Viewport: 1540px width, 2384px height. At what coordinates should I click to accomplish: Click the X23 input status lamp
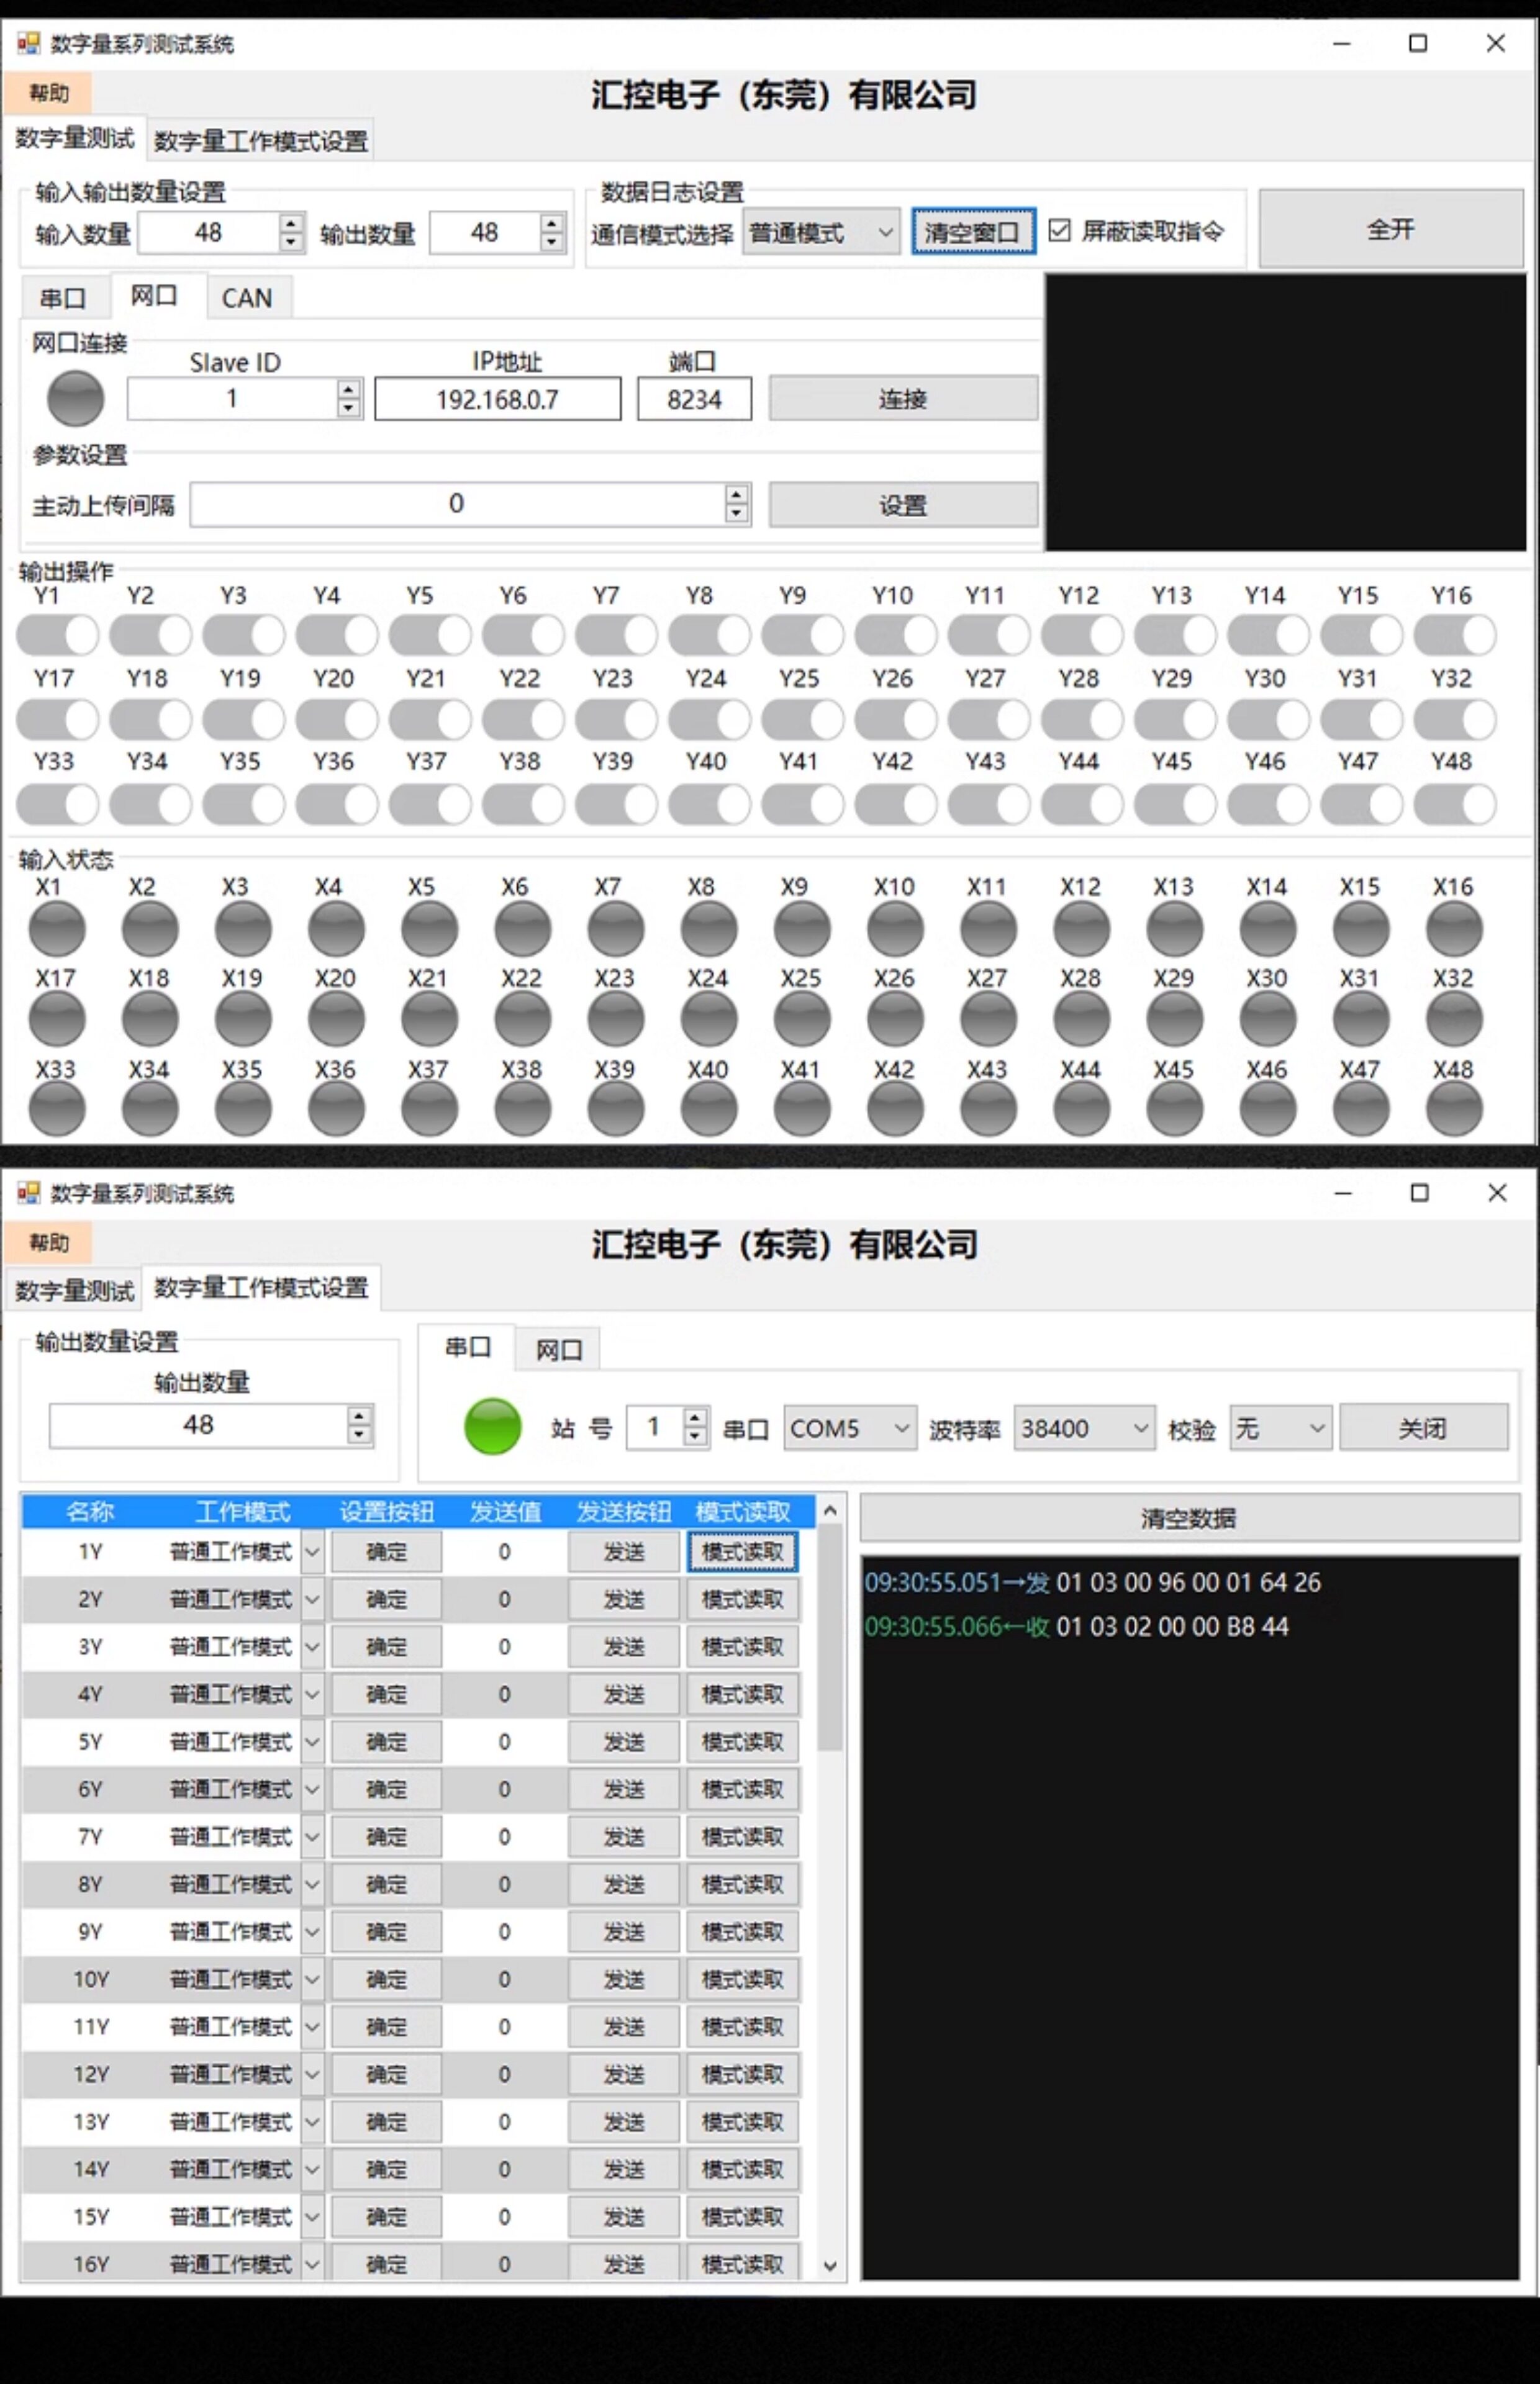click(616, 1019)
